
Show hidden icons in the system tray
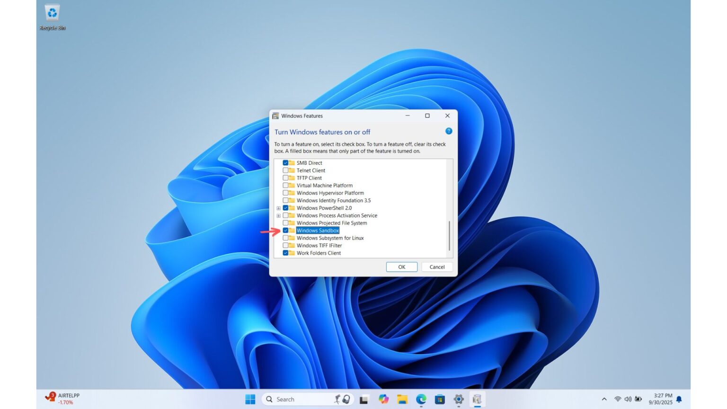605,399
